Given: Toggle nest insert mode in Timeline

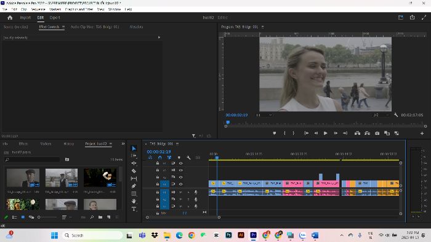Looking at the screenshot, I should tap(150, 158).
